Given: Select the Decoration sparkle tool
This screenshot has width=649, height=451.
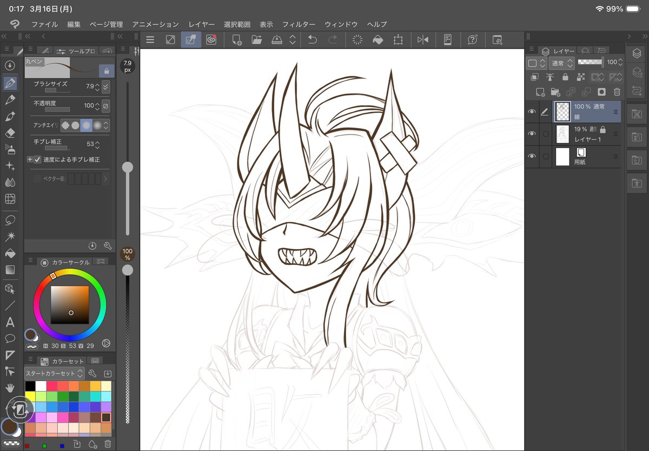Looking at the screenshot, I should point(10,166).
